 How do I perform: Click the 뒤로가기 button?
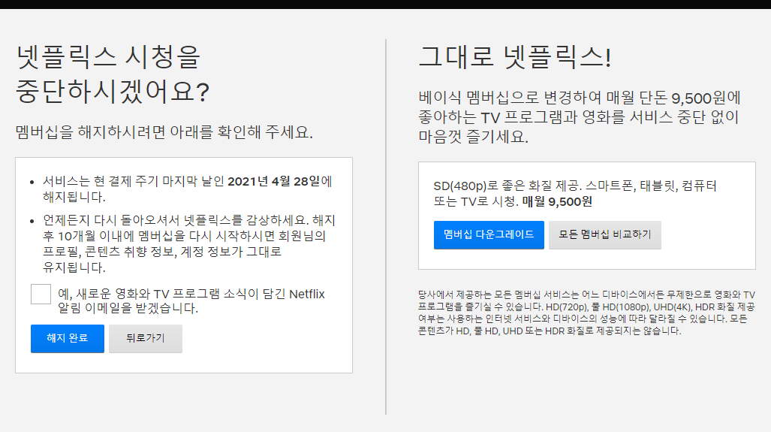146,339
